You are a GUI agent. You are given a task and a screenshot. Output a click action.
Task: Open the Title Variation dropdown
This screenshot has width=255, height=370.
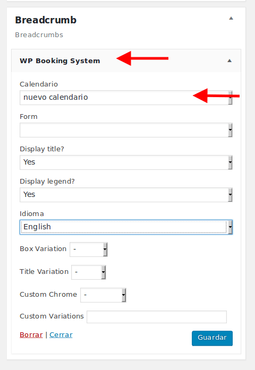pos(89,272)
